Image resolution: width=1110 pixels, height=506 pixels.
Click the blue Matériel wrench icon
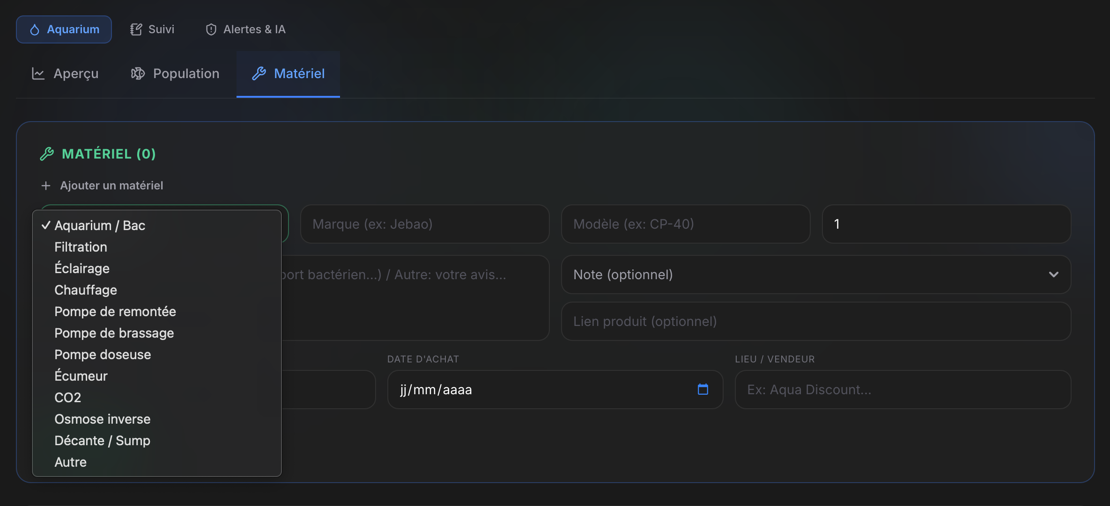259,73
